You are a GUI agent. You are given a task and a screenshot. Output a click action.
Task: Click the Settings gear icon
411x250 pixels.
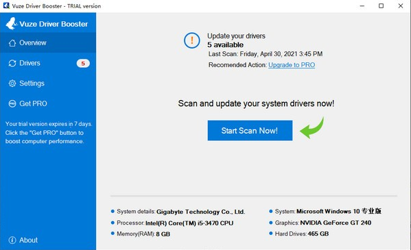12,84
